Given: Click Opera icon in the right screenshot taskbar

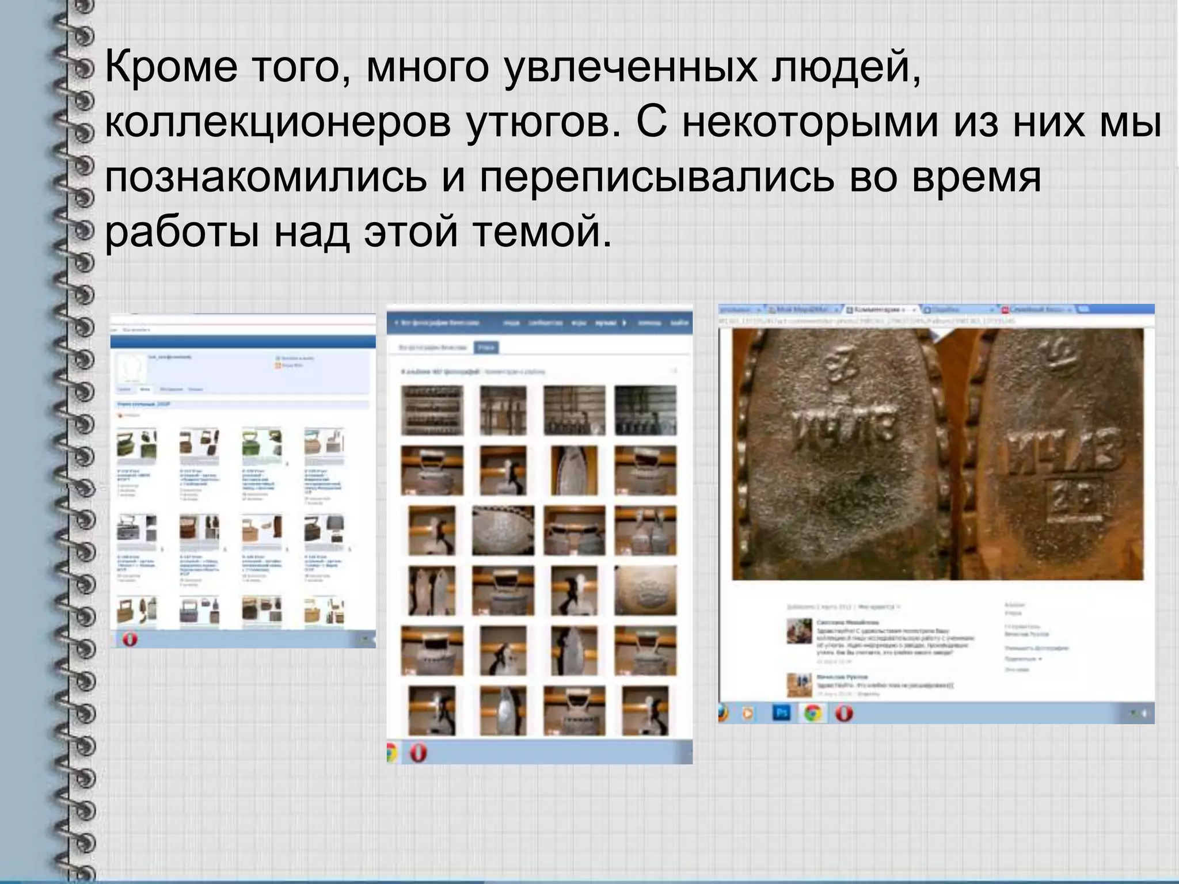Looking at the screenshot, I should [844, 714].
